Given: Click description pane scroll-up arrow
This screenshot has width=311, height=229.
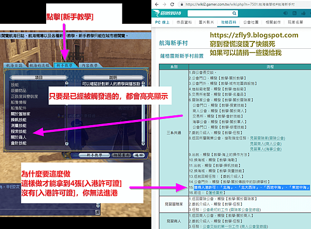Looking at the screenshot, I should 143,83.
